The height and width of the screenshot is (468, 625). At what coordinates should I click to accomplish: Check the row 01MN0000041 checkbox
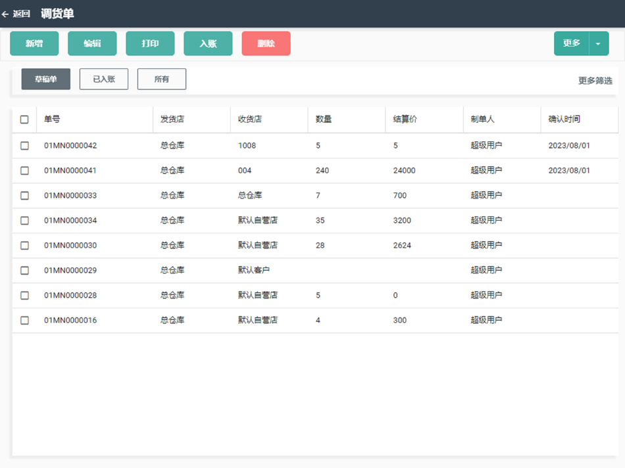point(24,170)
